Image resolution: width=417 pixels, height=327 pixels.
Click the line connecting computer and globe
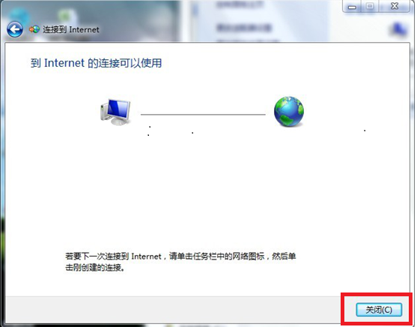203,114
